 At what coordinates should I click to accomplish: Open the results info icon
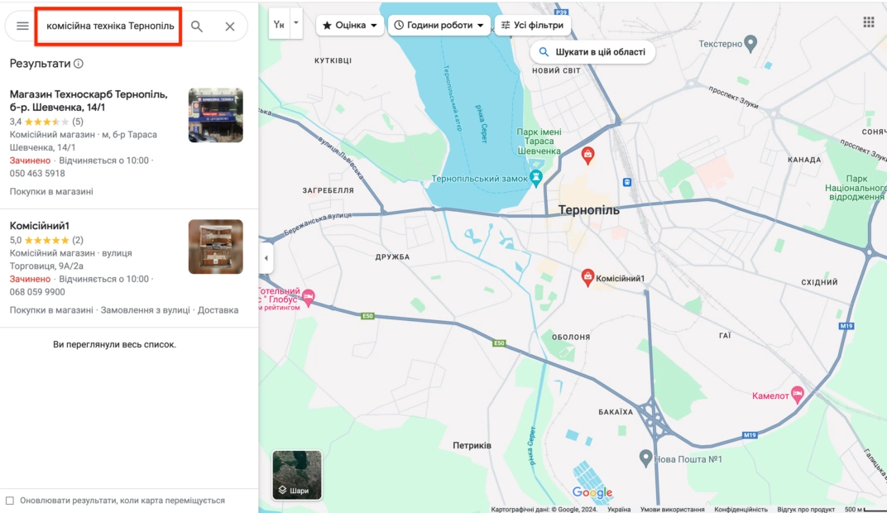[x=79, y=64]
